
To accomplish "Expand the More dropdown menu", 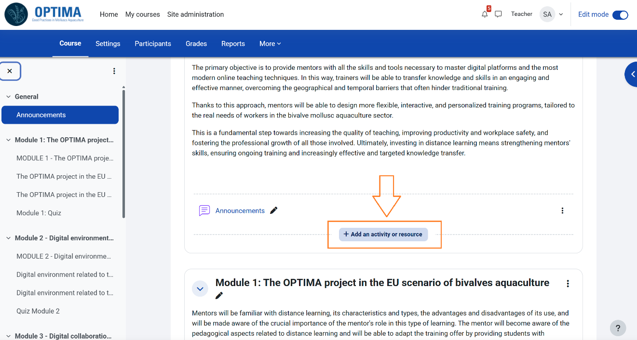I will pos(270,43).
